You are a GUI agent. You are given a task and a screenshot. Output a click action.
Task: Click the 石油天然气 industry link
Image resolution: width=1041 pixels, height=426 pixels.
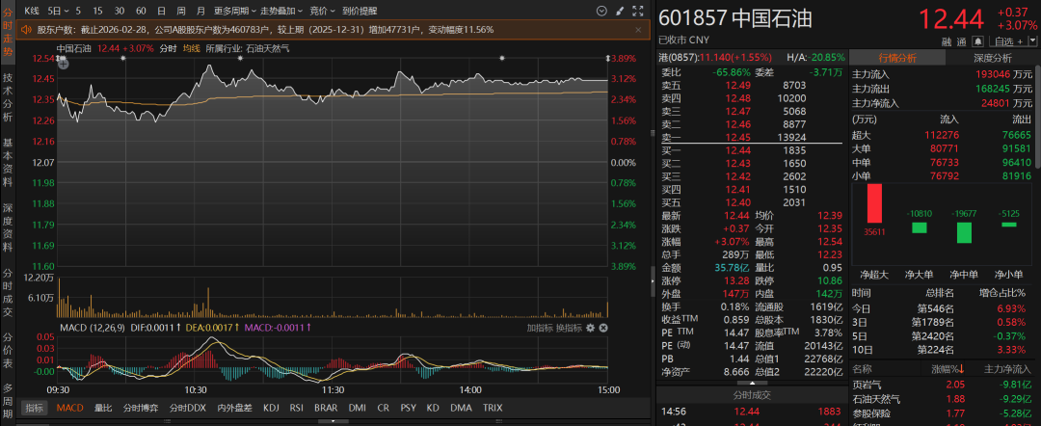[x=268, y=48]
